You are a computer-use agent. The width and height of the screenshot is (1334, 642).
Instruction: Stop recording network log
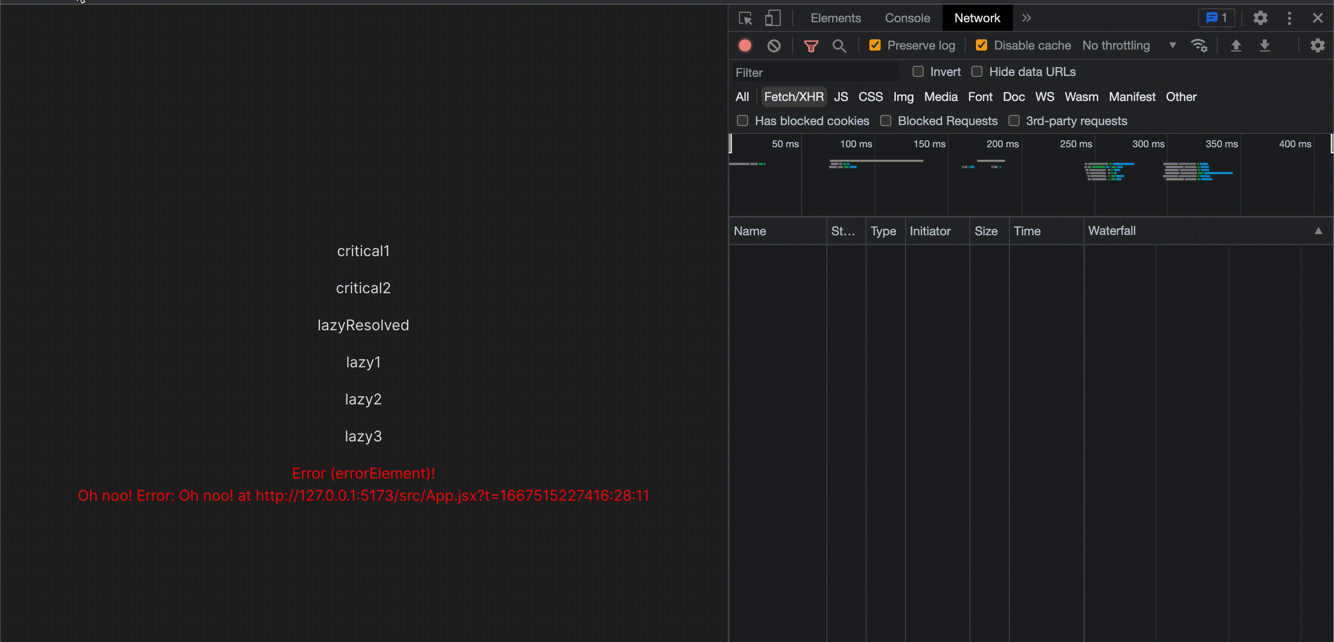coord(745,45)
